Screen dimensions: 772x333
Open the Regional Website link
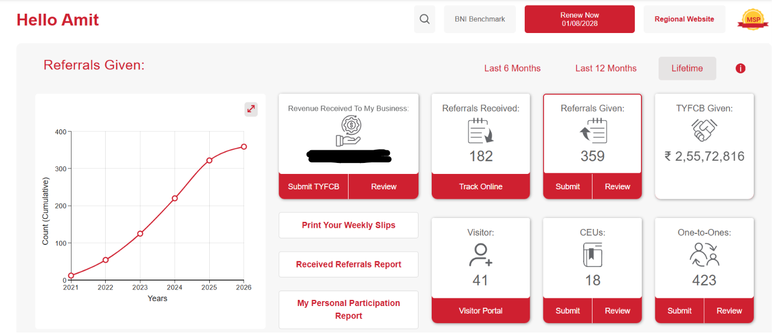tap(684, 19)
